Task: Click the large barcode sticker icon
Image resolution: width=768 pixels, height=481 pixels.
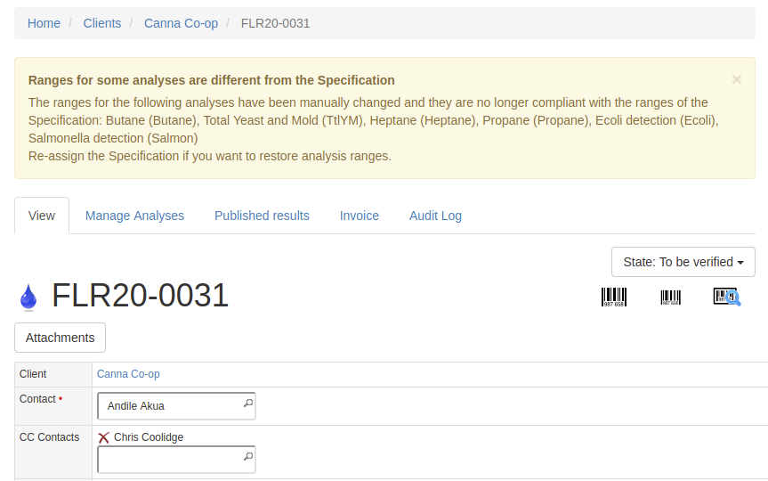Action: tap(614, 297)
